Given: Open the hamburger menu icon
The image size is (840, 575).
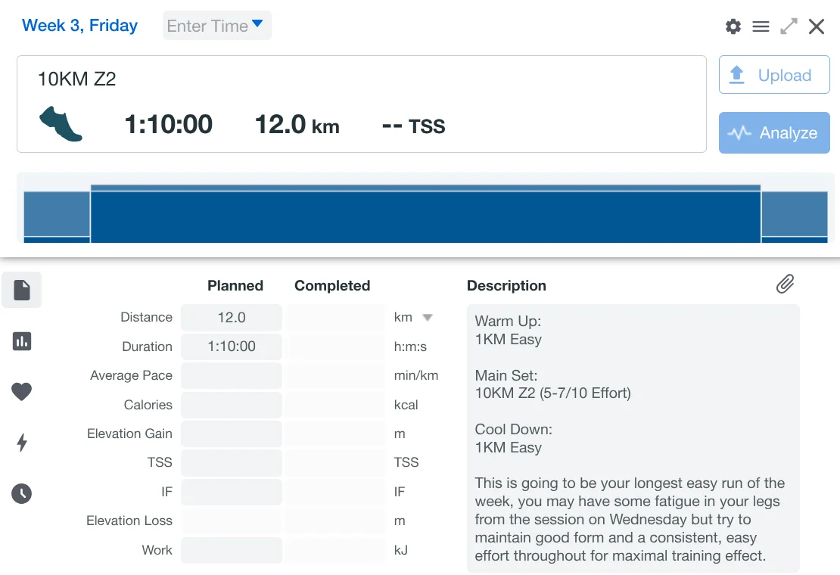Looking at the screenshot, I should (761, 26).
